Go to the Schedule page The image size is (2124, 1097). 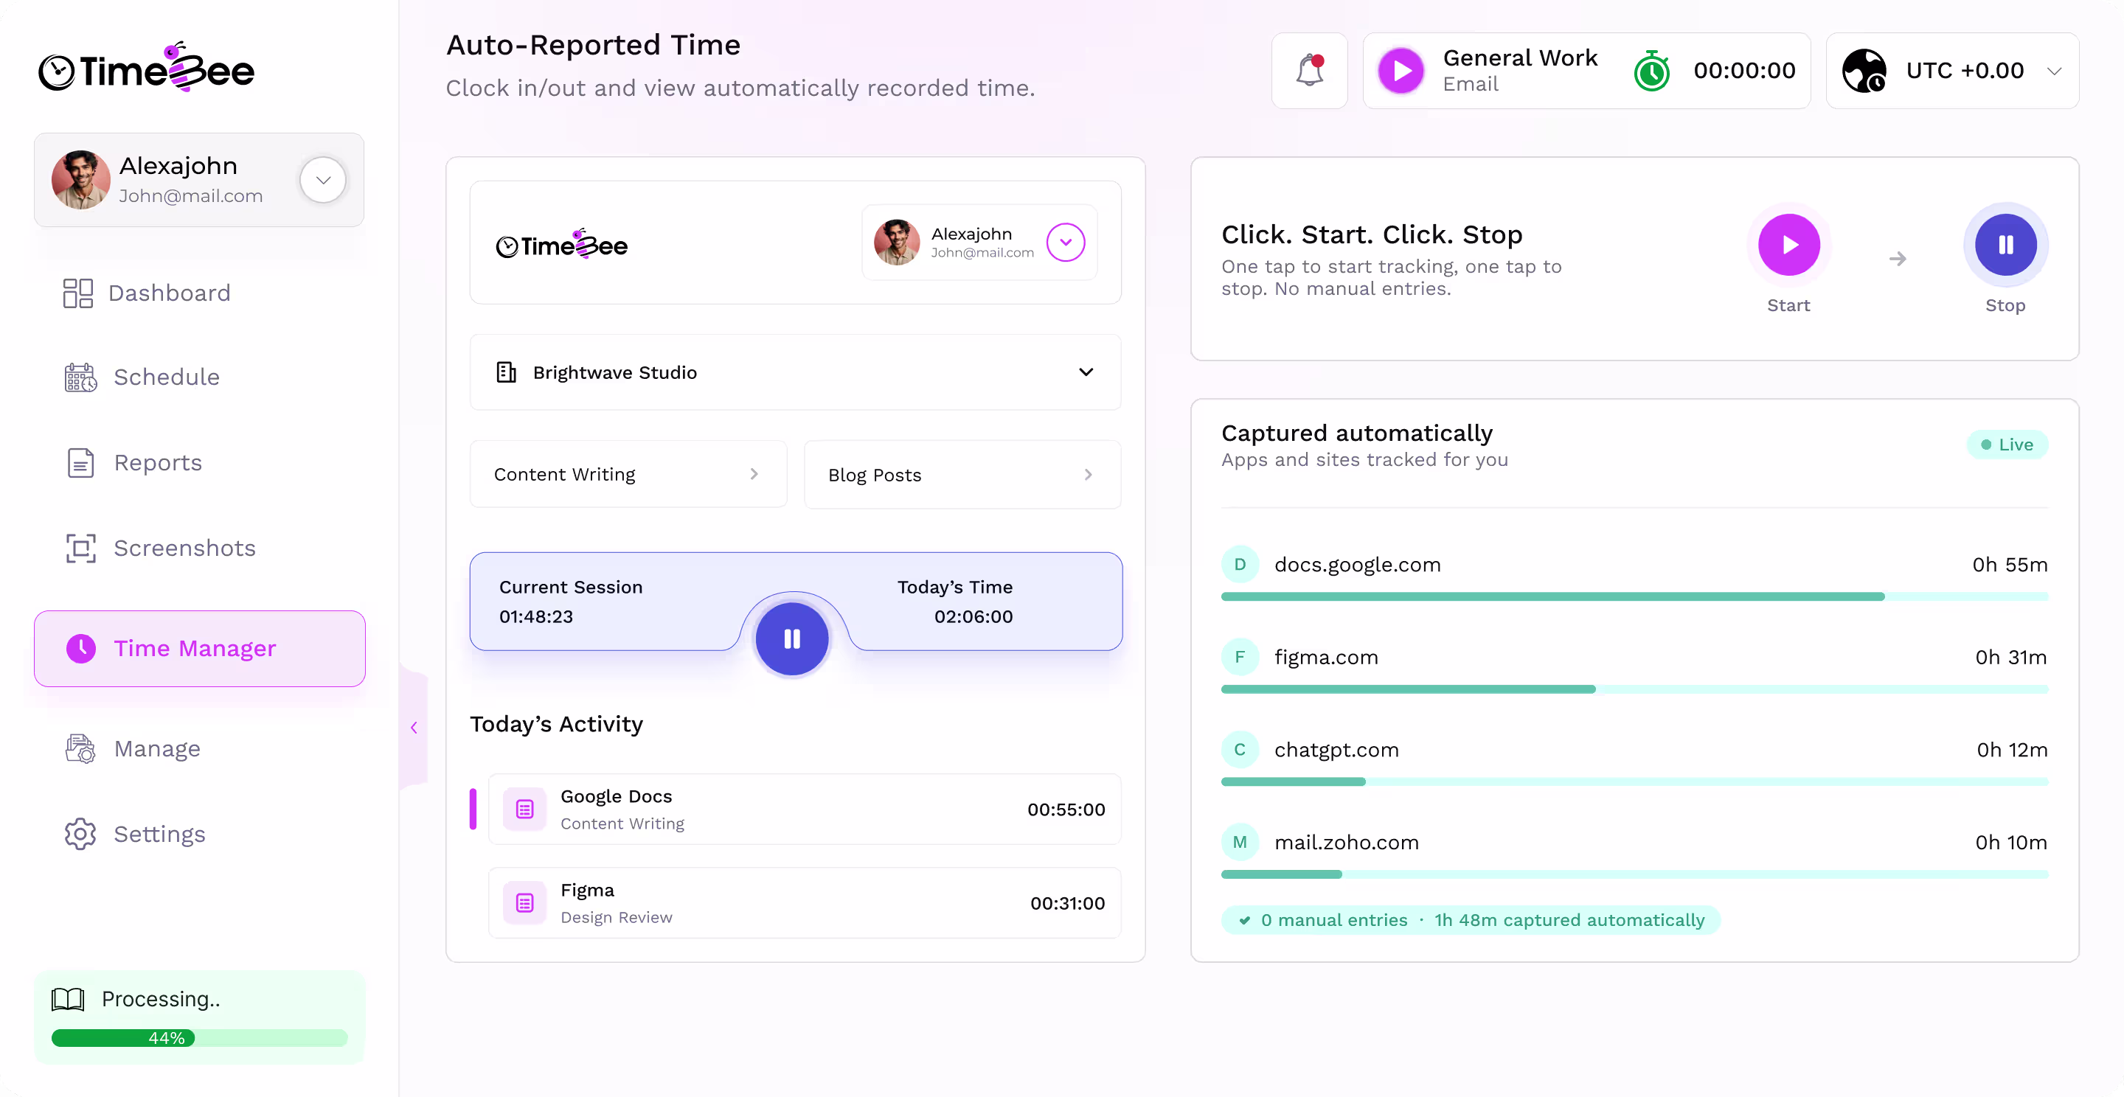(142, 377)
